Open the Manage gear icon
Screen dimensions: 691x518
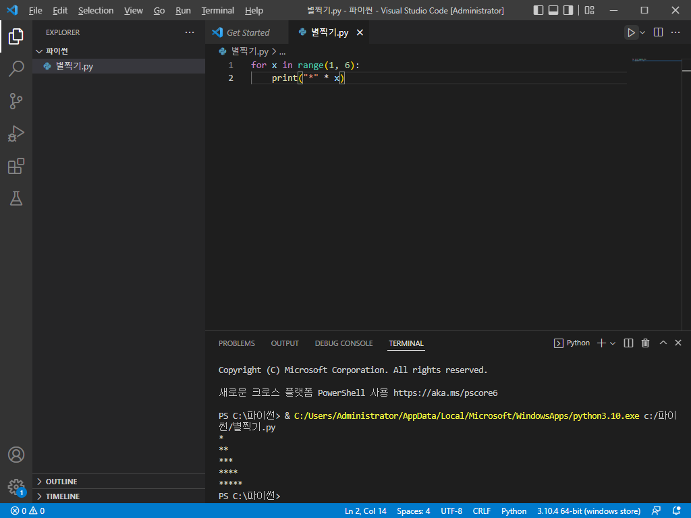click(16, 487)
